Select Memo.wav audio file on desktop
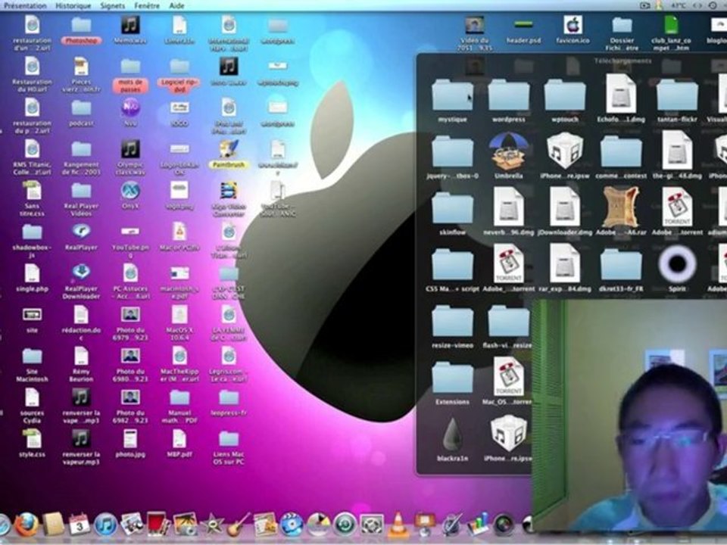This screenshot has height=545, width=727. tap(129, 25)
